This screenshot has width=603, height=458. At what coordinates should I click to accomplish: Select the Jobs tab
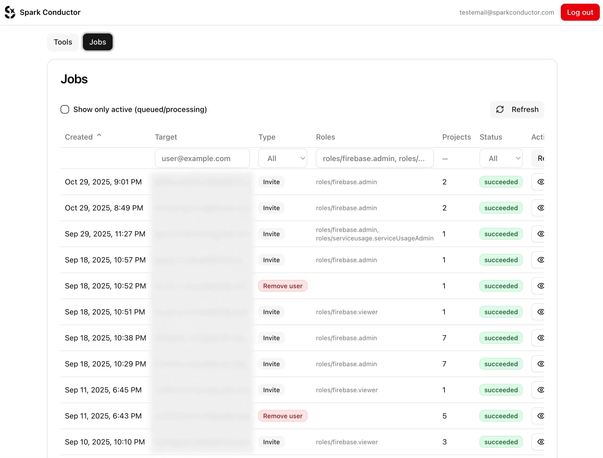(97, 42)
